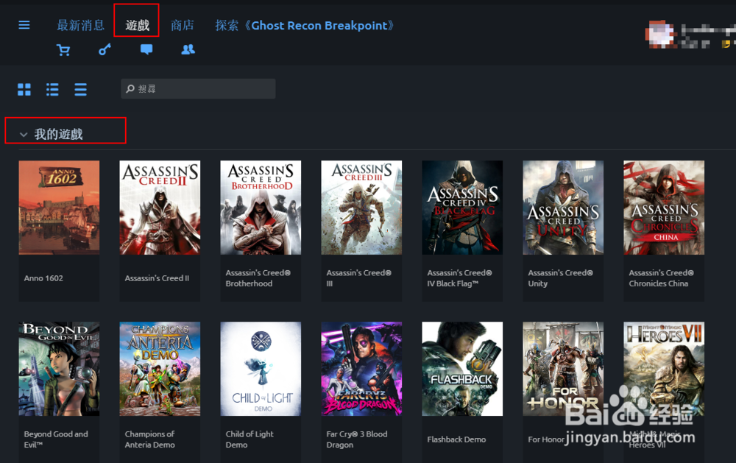Open Child of Light Demo cover
The width and height of the screenshot is (736, 463).
click(x=261, y=369)
